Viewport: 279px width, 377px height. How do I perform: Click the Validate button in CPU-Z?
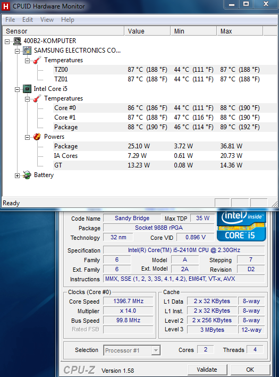click(x=207, y=370)
